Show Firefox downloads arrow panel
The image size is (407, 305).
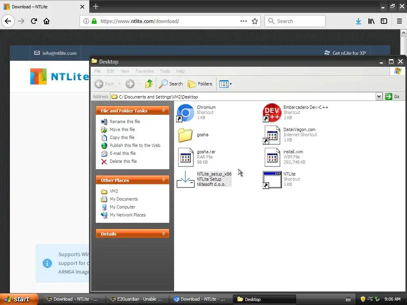tap(359, 21)
